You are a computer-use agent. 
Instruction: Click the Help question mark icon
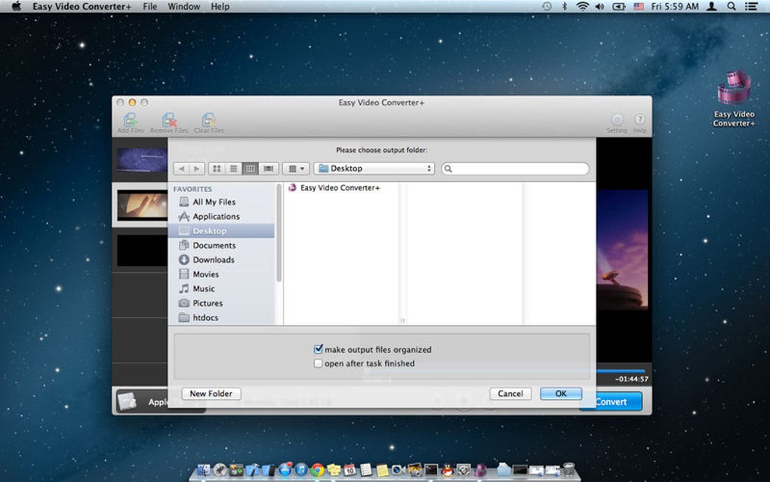click(639, 120)
